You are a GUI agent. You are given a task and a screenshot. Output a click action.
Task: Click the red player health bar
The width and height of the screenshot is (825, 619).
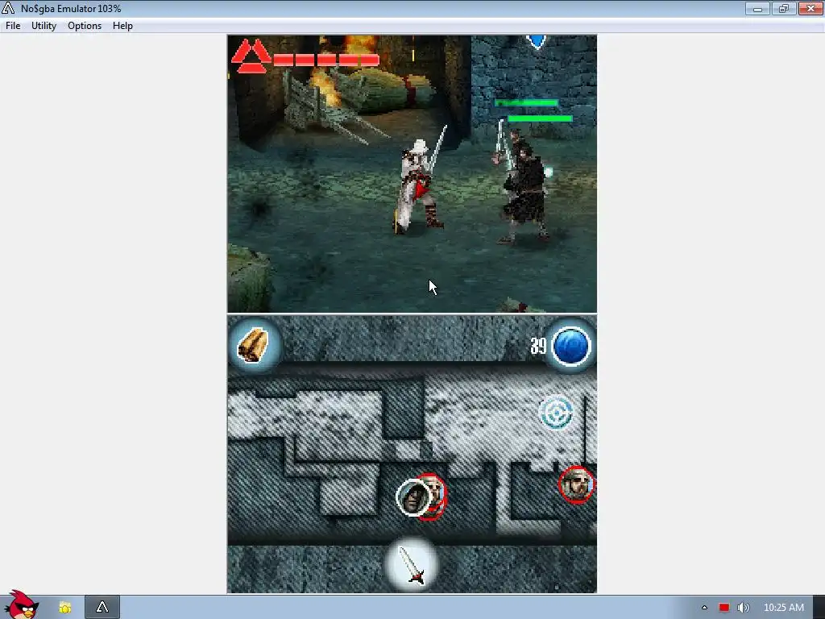[326, 60]
